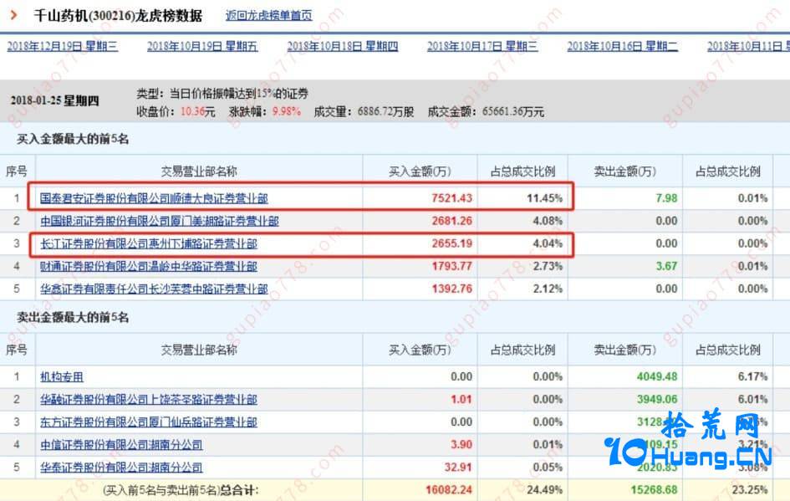790x501 pixels.
Task: Click the ratio cell 6.01%
Action: tap(752, 399)
